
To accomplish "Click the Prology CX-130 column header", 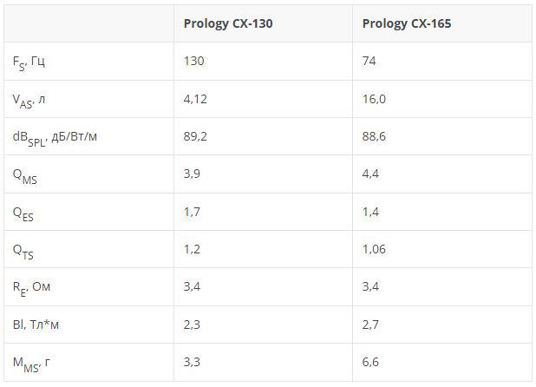I will click(x=228, y=23).
